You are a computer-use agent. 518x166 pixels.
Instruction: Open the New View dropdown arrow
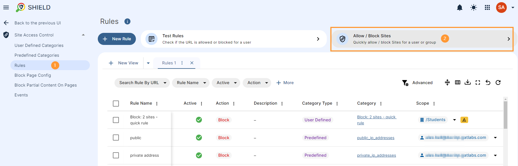(x=148, y=63)
